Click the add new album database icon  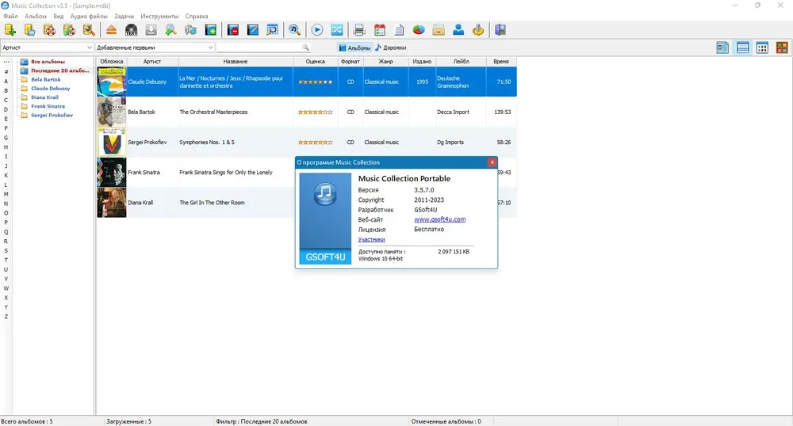[x=10, y=30]
